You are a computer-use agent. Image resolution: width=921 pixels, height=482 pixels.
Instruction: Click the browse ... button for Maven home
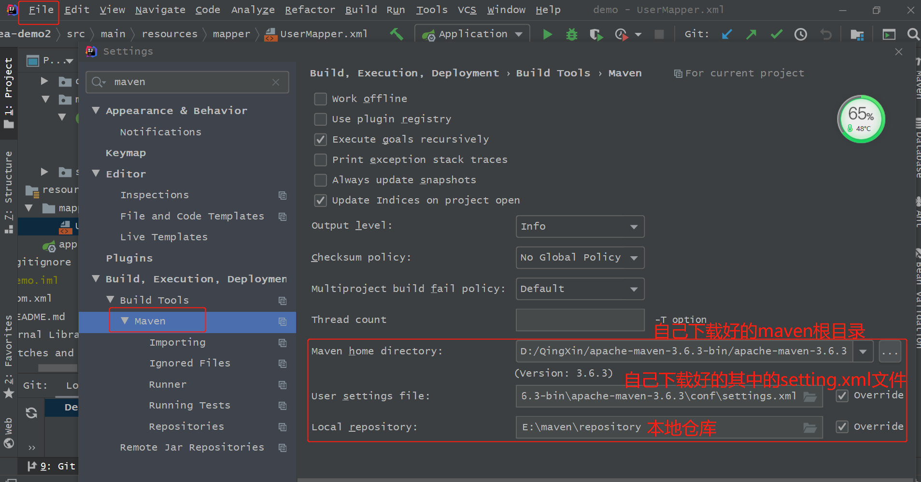(x=890, y=351)
